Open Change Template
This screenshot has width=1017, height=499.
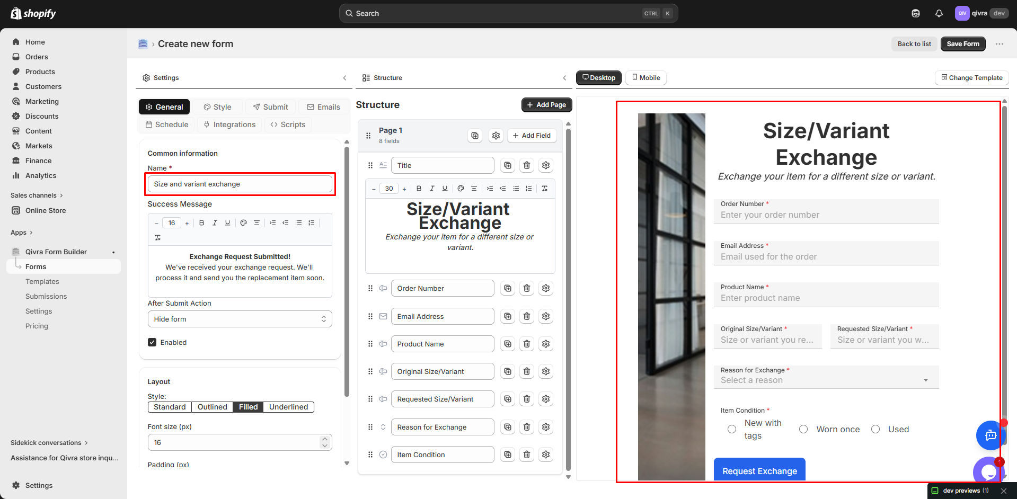pos(972,77)
